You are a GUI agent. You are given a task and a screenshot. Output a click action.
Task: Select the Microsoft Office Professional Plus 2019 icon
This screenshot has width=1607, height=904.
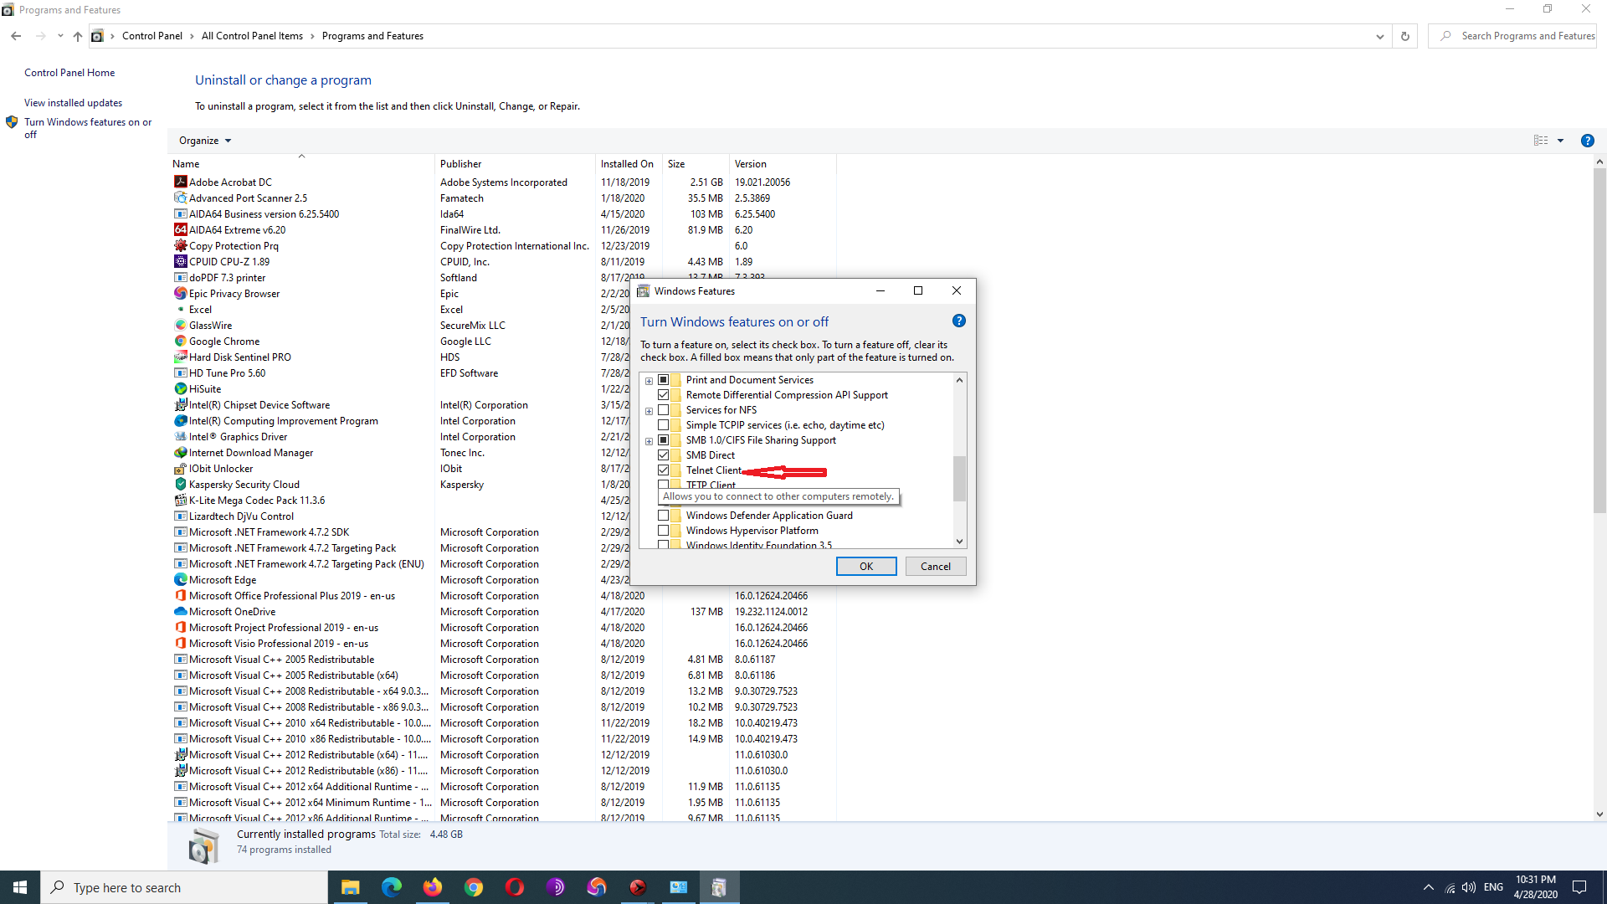180,595
